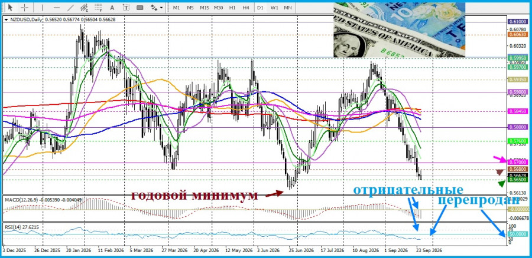This screenshot has height=258, width=532.
Task: Click the 0.58000 price level label
Action: 517,127
